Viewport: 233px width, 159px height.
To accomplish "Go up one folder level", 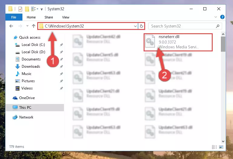I will pos(34,26).
